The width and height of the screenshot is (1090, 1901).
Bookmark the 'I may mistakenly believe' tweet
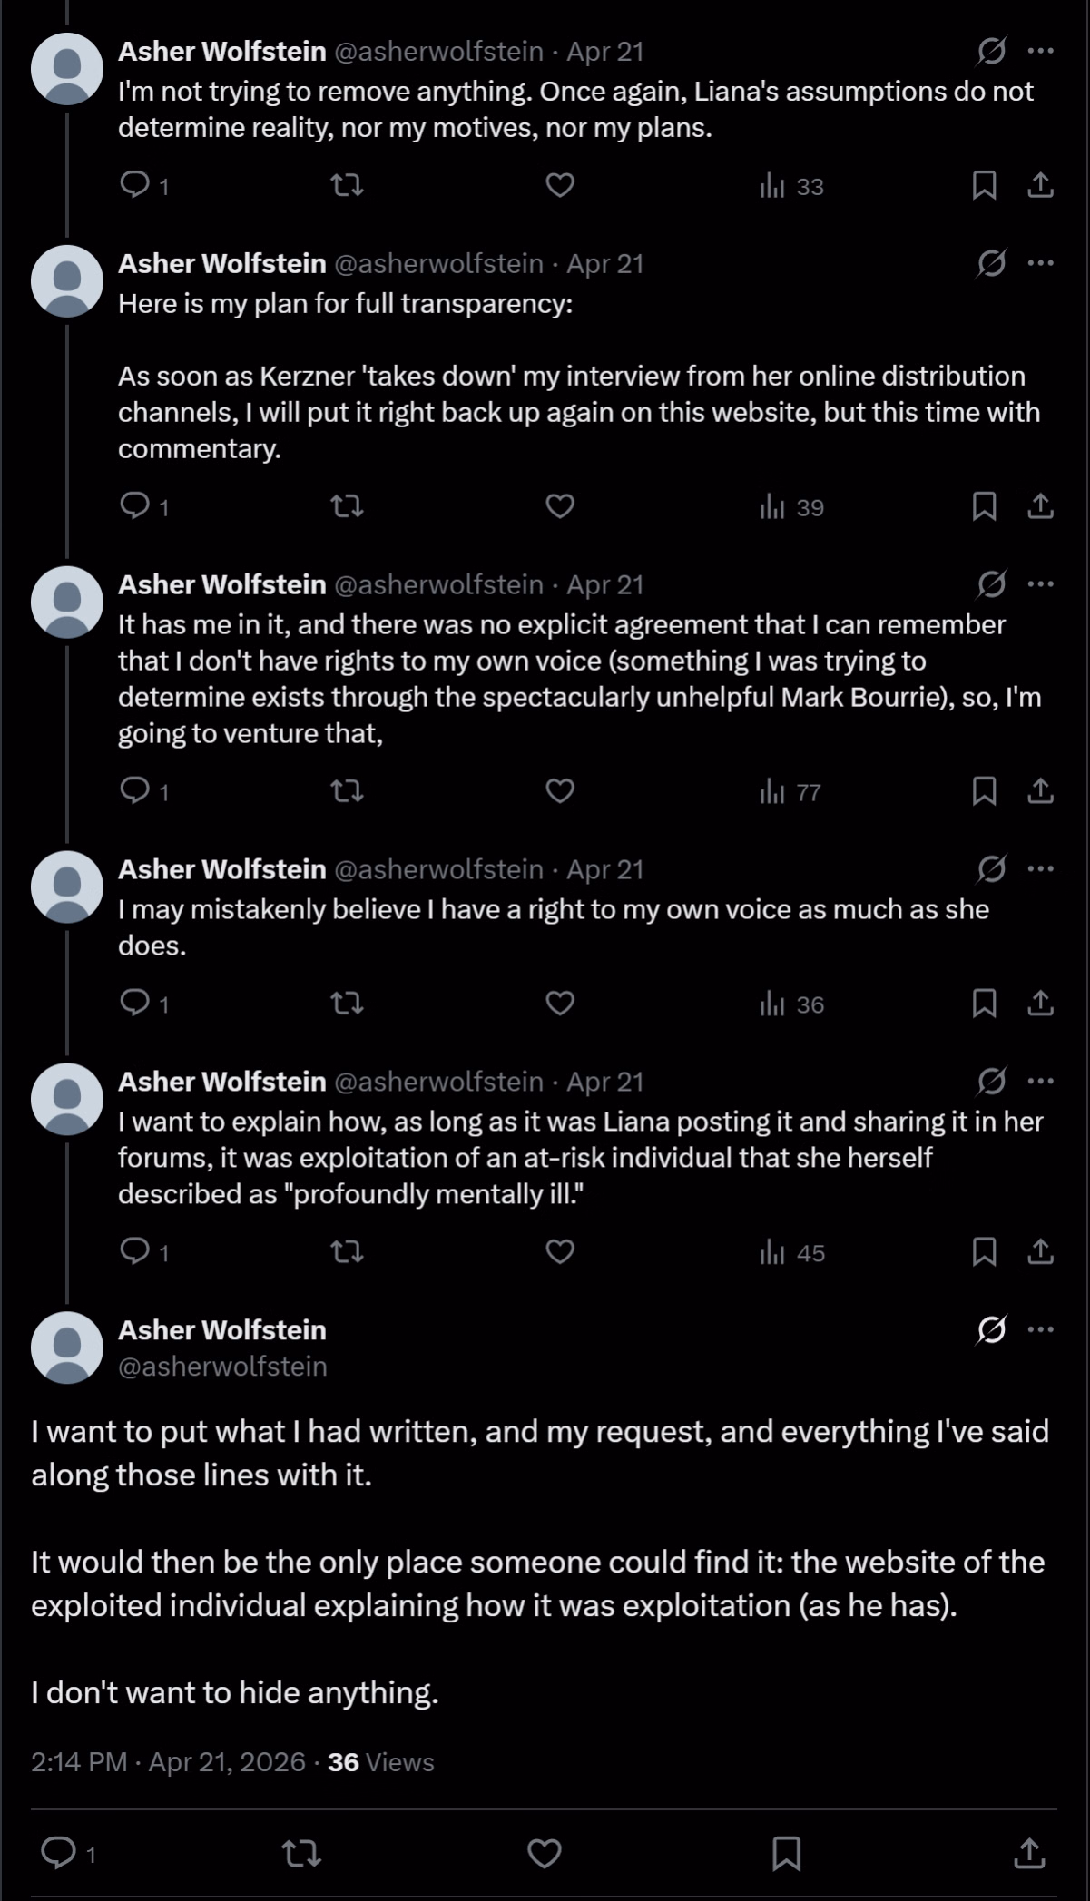[x=985, y=1003]
